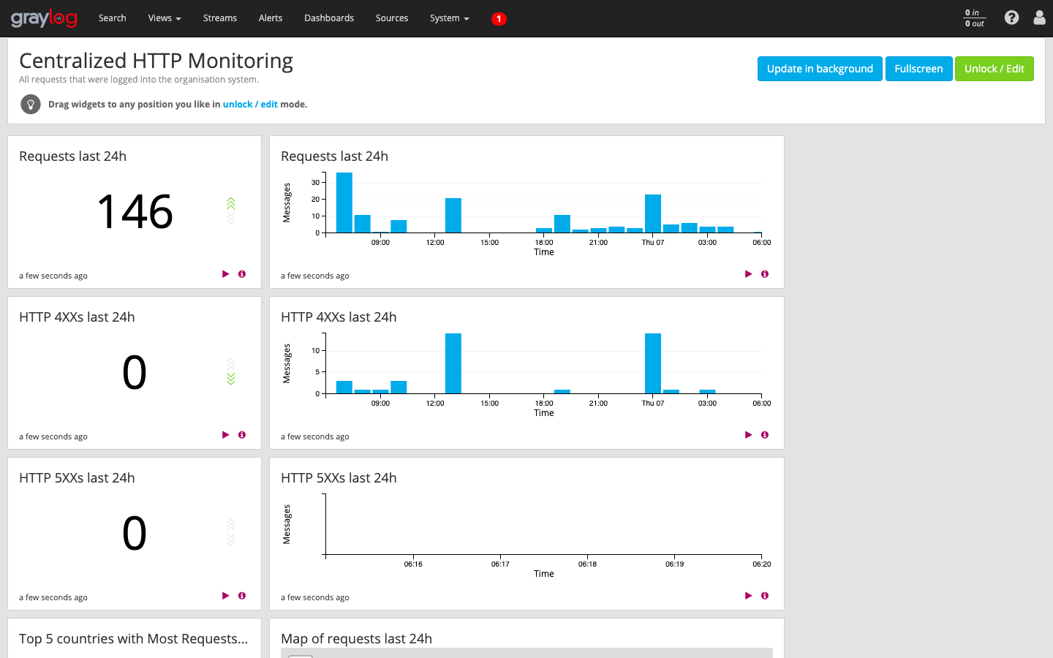Click the tallest bar in Requests chart

tap(344, 203)
